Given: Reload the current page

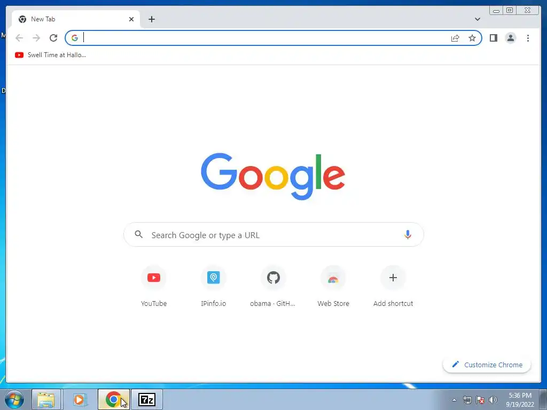Looking at the screenshot, I should tap(53, 38).
